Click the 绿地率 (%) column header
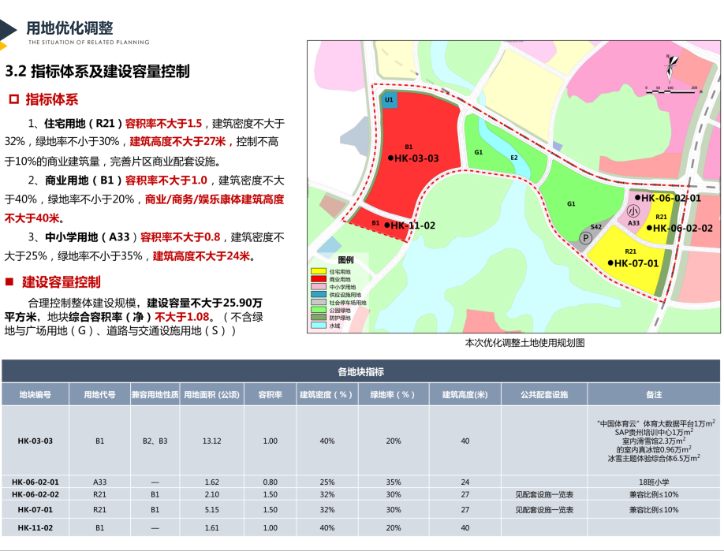Screen dimensions: 724x551 394,395
